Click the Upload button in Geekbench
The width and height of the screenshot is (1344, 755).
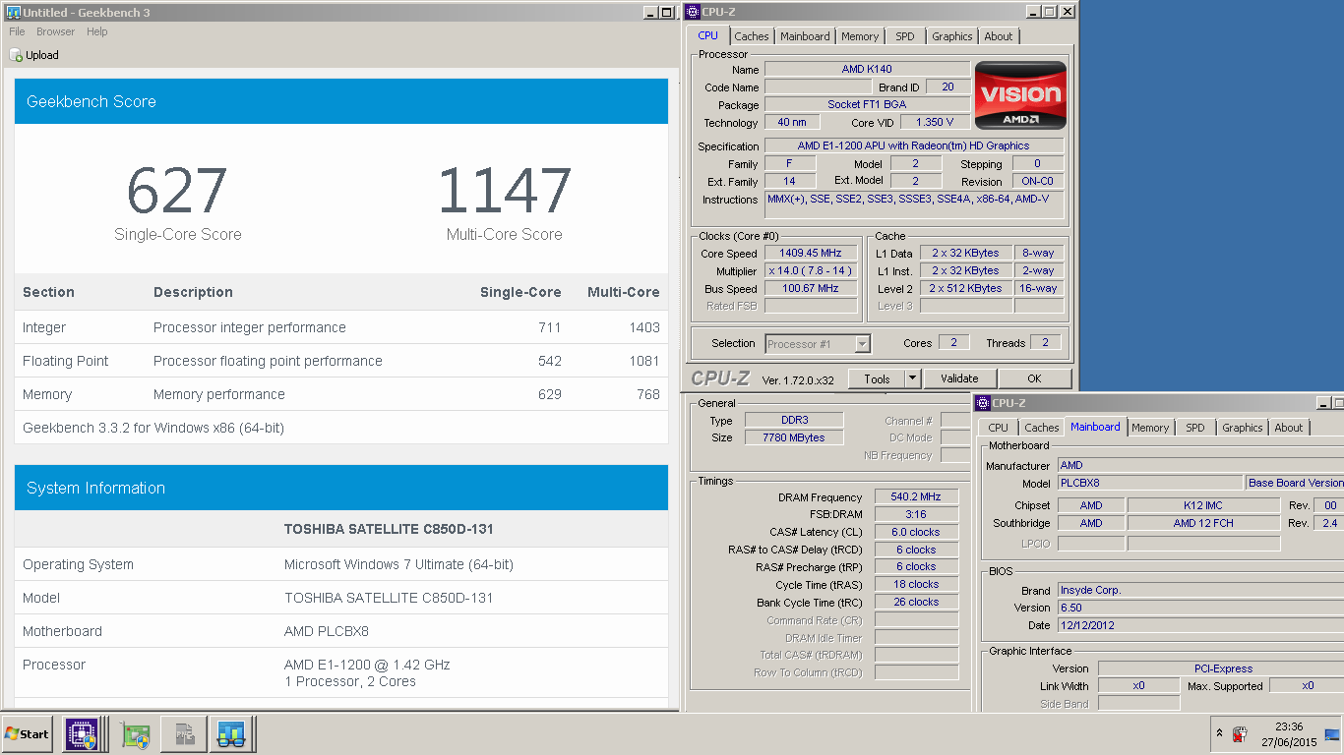pos(34,55)
